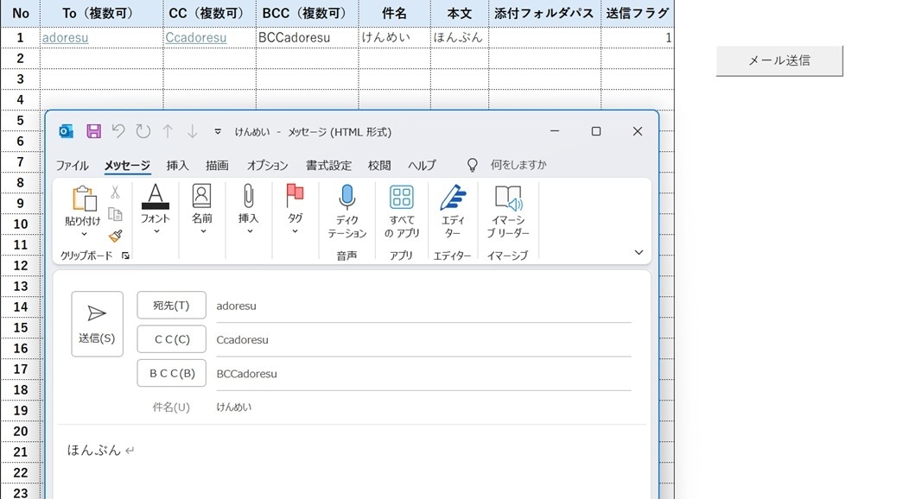This screenshot has height=499, width=909.
Task: Go to previous item with up arrow
Action: tap(168, 131)
